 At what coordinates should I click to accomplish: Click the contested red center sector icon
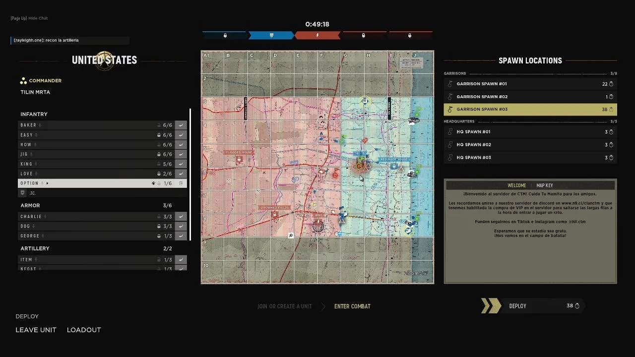317,35
